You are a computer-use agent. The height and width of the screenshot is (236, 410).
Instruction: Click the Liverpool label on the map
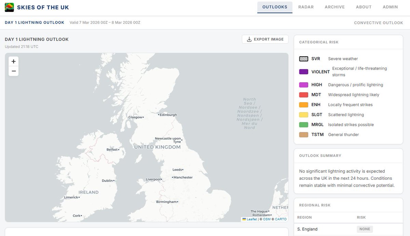point(154,179)
